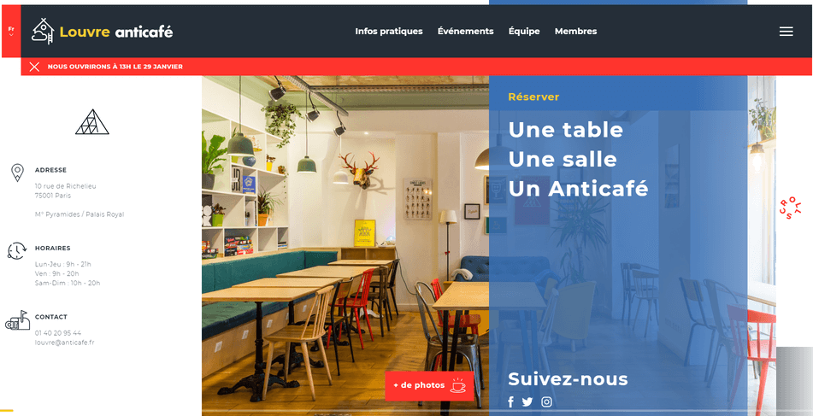Screen dimensions: 813x416
Task: Select the Équipe menu item
Action: (x=524, y=31)
